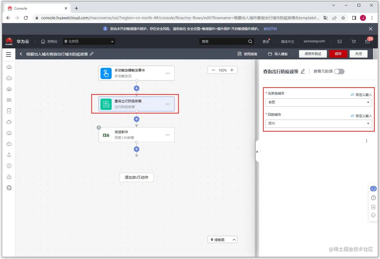Switch 出发地城市 to 自定义输入
Image resolution: width=380 pixels, height=259 pixels.
361,95
